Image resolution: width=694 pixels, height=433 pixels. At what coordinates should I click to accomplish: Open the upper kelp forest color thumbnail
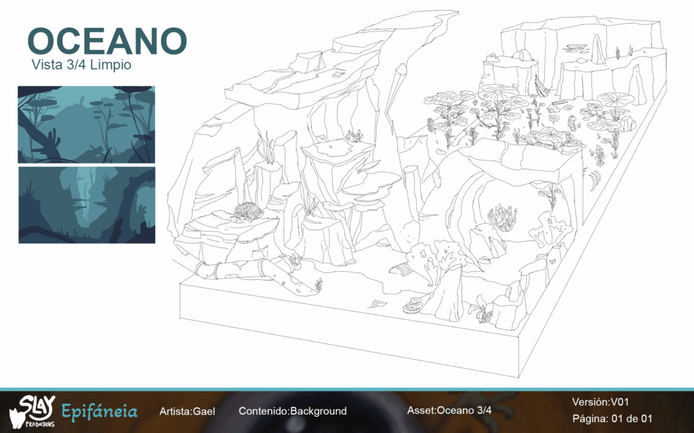pos(87,125)
